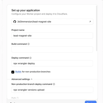Click the Deploy command info icon

(x=30, y=58)
